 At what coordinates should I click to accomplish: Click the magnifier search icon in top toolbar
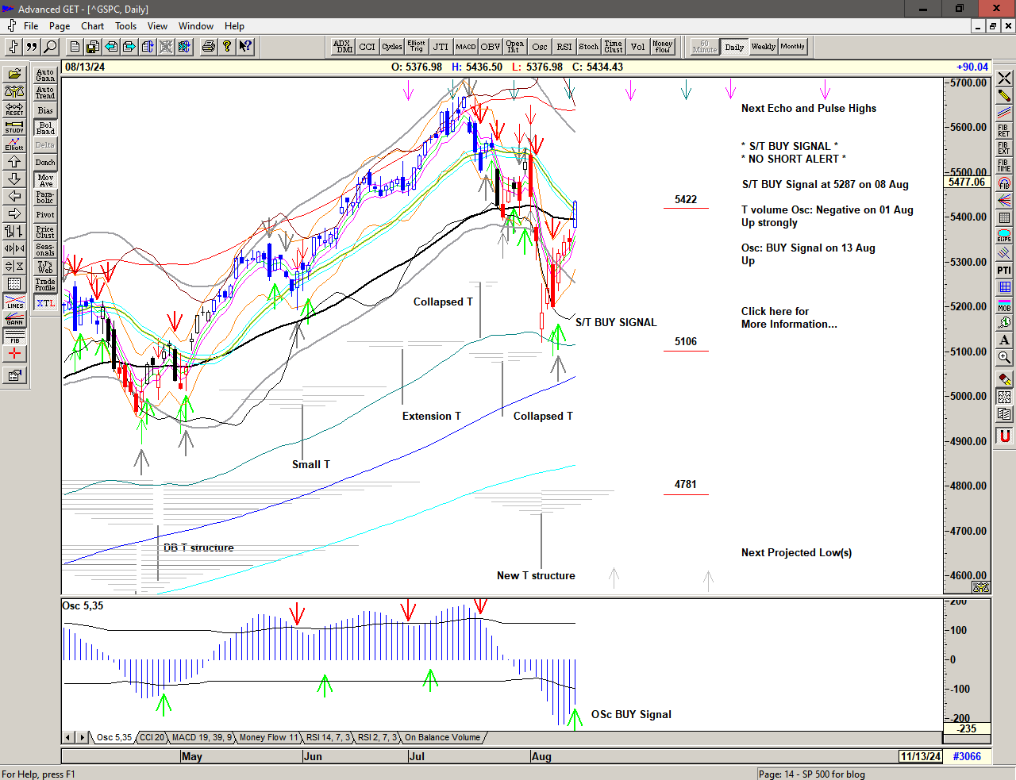coord(50,47)
